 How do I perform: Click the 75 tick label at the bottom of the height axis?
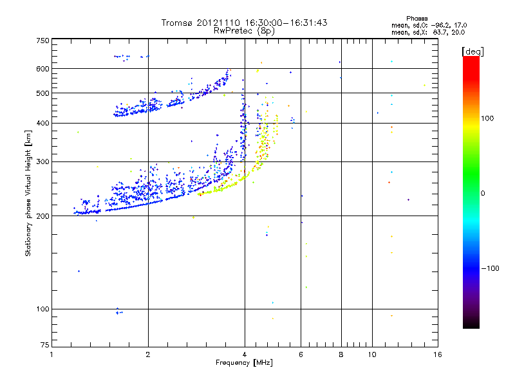pyautogui.click(x=44, y=345)
